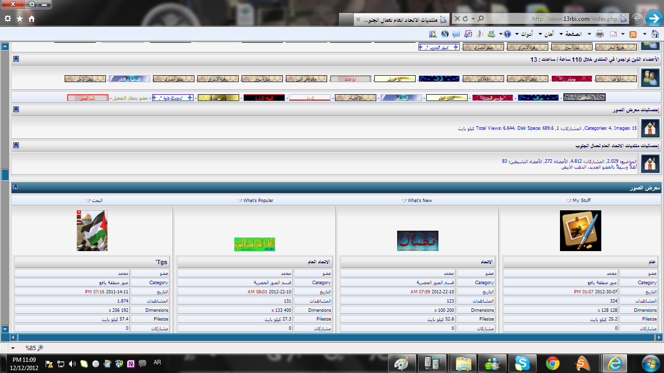Collapse the إحصائيات معرض الصور section
This screenshot has width=664, height=373.
pos(16,110)
